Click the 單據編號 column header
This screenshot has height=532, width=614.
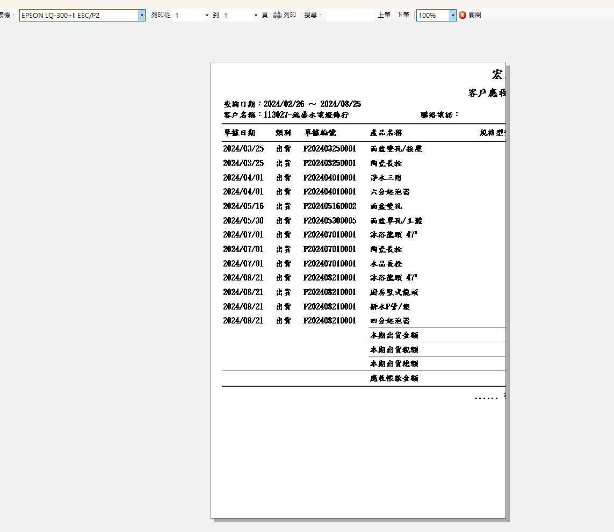[320, 133]
